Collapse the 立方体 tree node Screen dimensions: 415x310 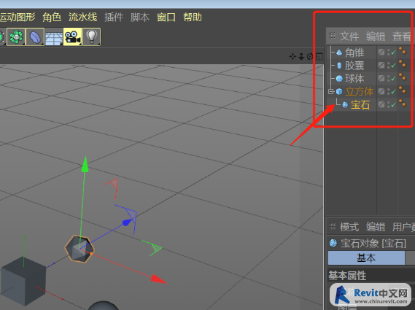click(330, 92)
